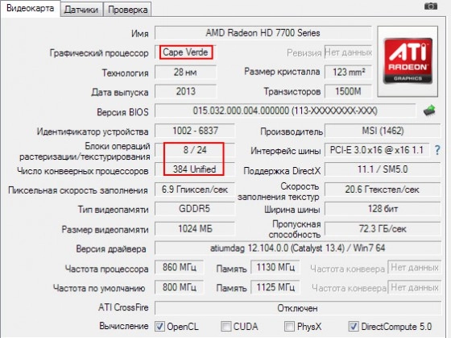Image resolution: width=451 pixels, height=338 pixels.
Task: Open the Датчики tab
Action: (81, 10)
